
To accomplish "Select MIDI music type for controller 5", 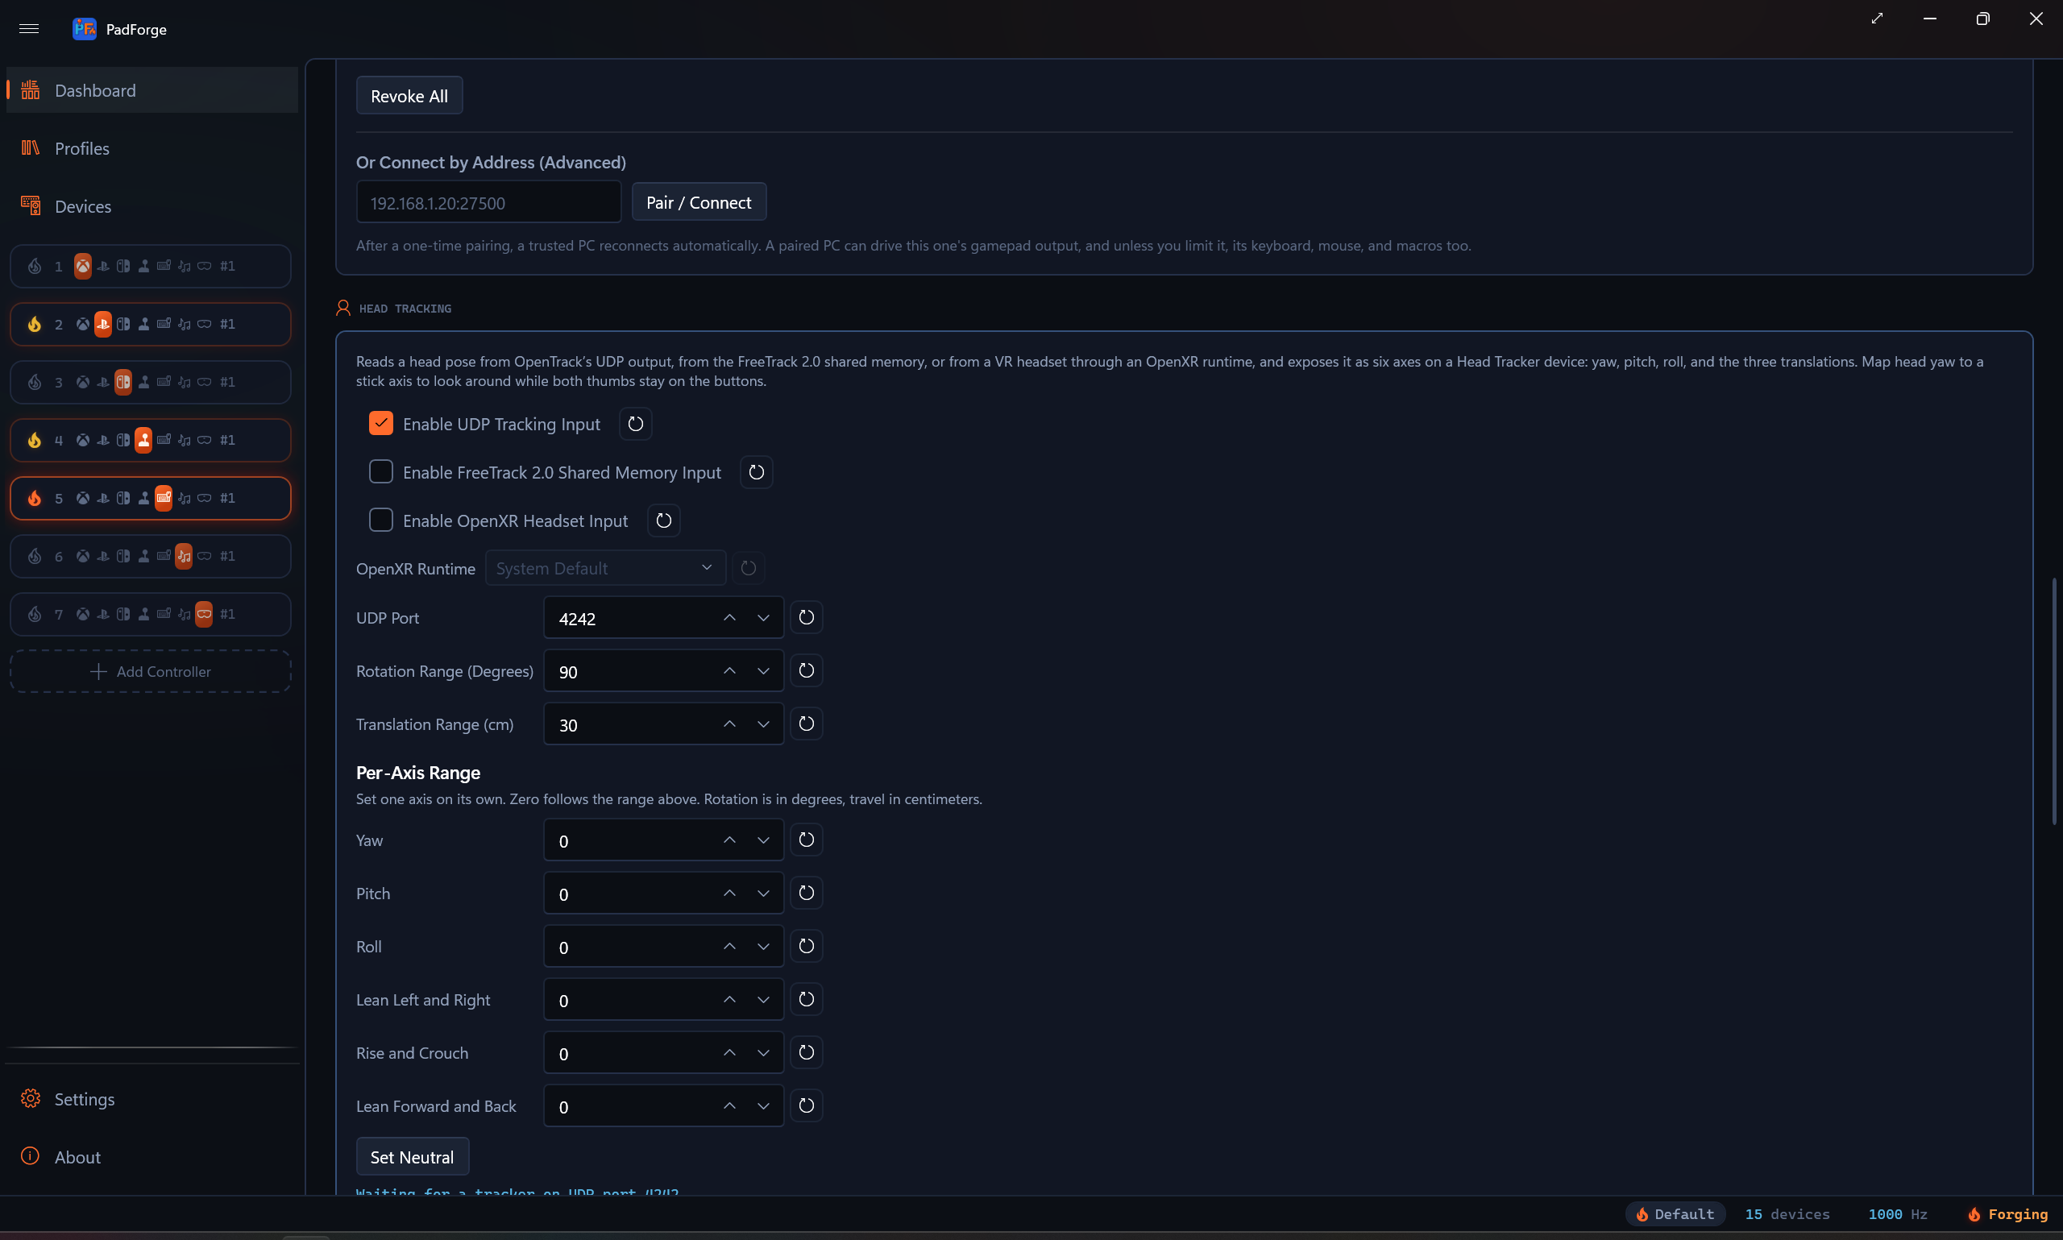I will [184, 498].
